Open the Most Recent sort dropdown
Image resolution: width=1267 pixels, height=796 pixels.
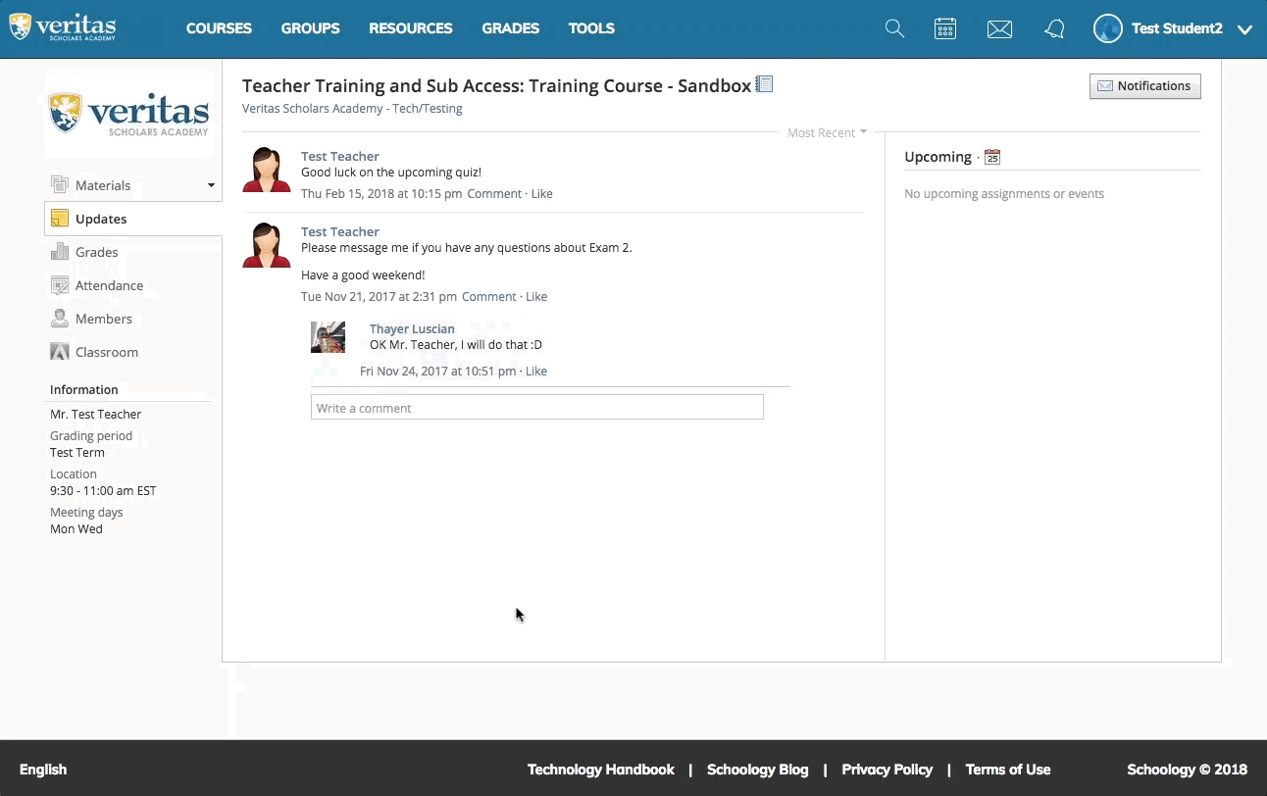[827, 132]
